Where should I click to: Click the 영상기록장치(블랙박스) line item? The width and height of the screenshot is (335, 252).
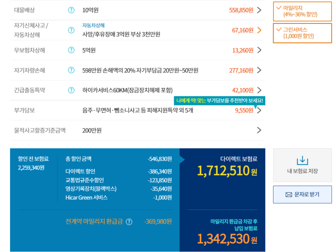119,189
